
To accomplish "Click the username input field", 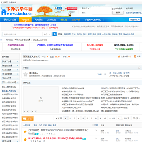I will [102, 9].
